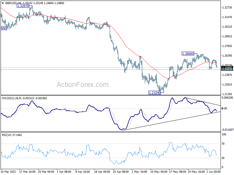Click the 1.24570 dashed-line price tag
The width and height of the screenshot is (234, 175).
tap(227, 69)
